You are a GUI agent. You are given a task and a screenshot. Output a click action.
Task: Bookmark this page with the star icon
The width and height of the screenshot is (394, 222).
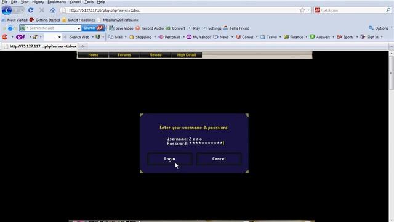pyautogui.click(x=302, y=10)
